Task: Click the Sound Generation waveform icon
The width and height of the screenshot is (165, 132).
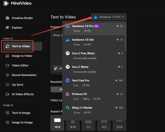Action: tap(7, 75)
